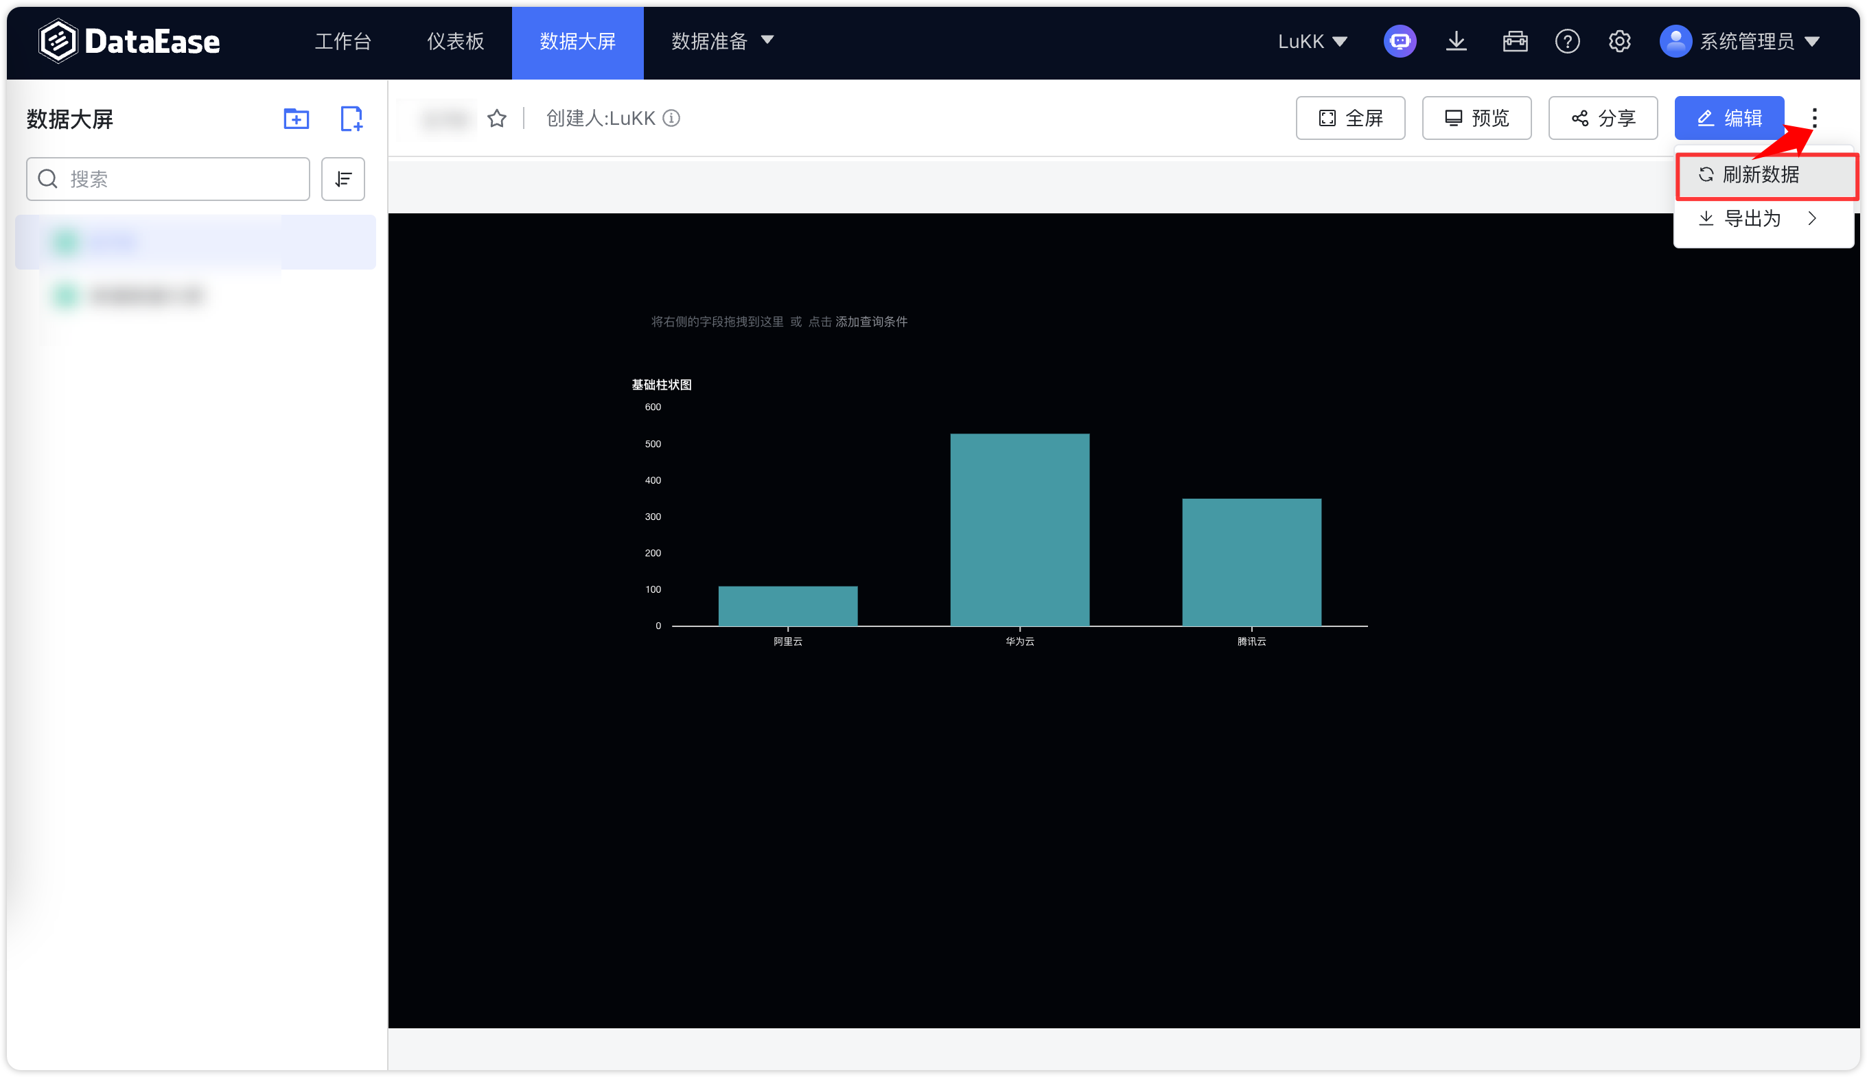Image resolution: width=1867 pixels, height=1077 pixels.
Task: Switch to the 仪表板 tab
Action: [x=455, y=40]
